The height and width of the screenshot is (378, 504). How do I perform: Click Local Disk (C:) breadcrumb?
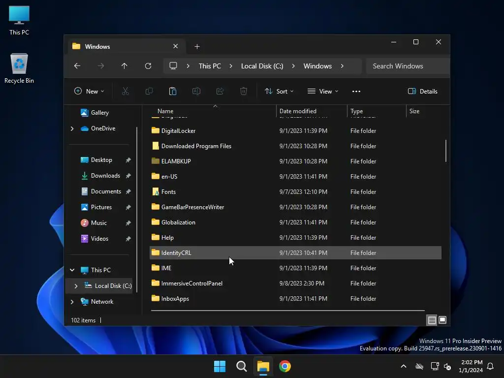[x=262, y=66]
